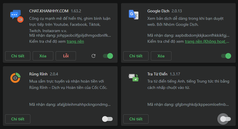
Task: Click the Rủng Rỉnh extension icon
Action: pos(15,78)
